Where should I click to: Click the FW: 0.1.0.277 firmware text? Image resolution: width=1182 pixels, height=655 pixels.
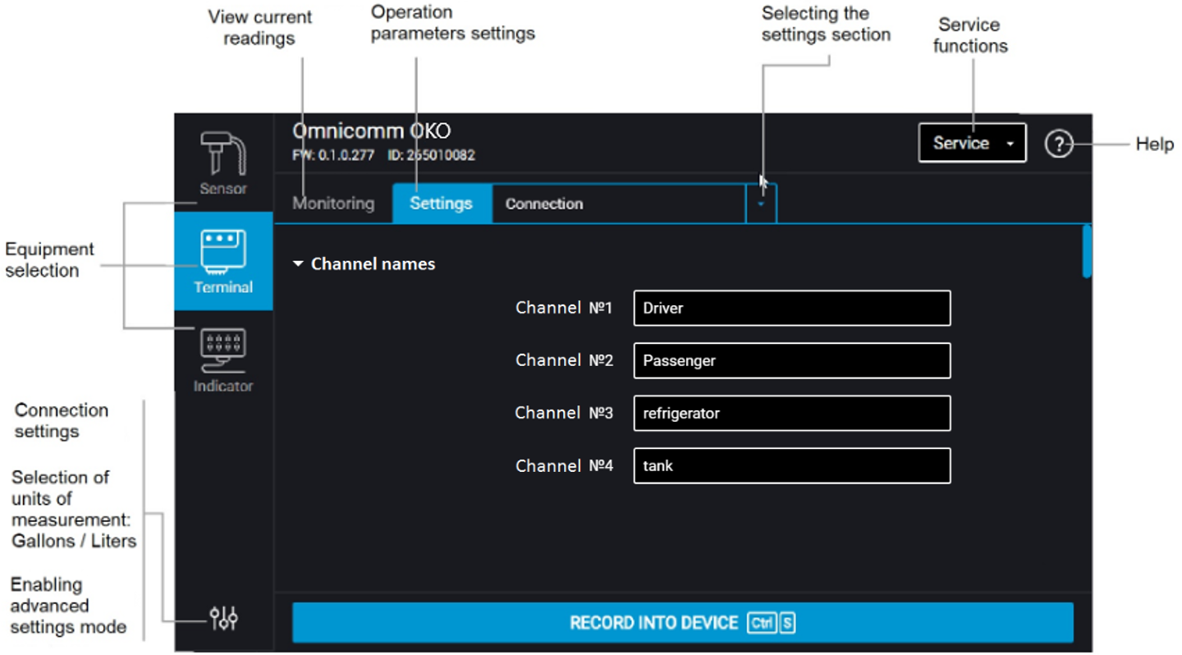click(x=332, y=155)
